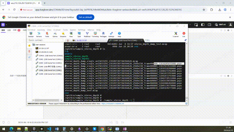Open the Tools toolbar icon in MobaXterm
234x132 pixels.
pos(47,34)
